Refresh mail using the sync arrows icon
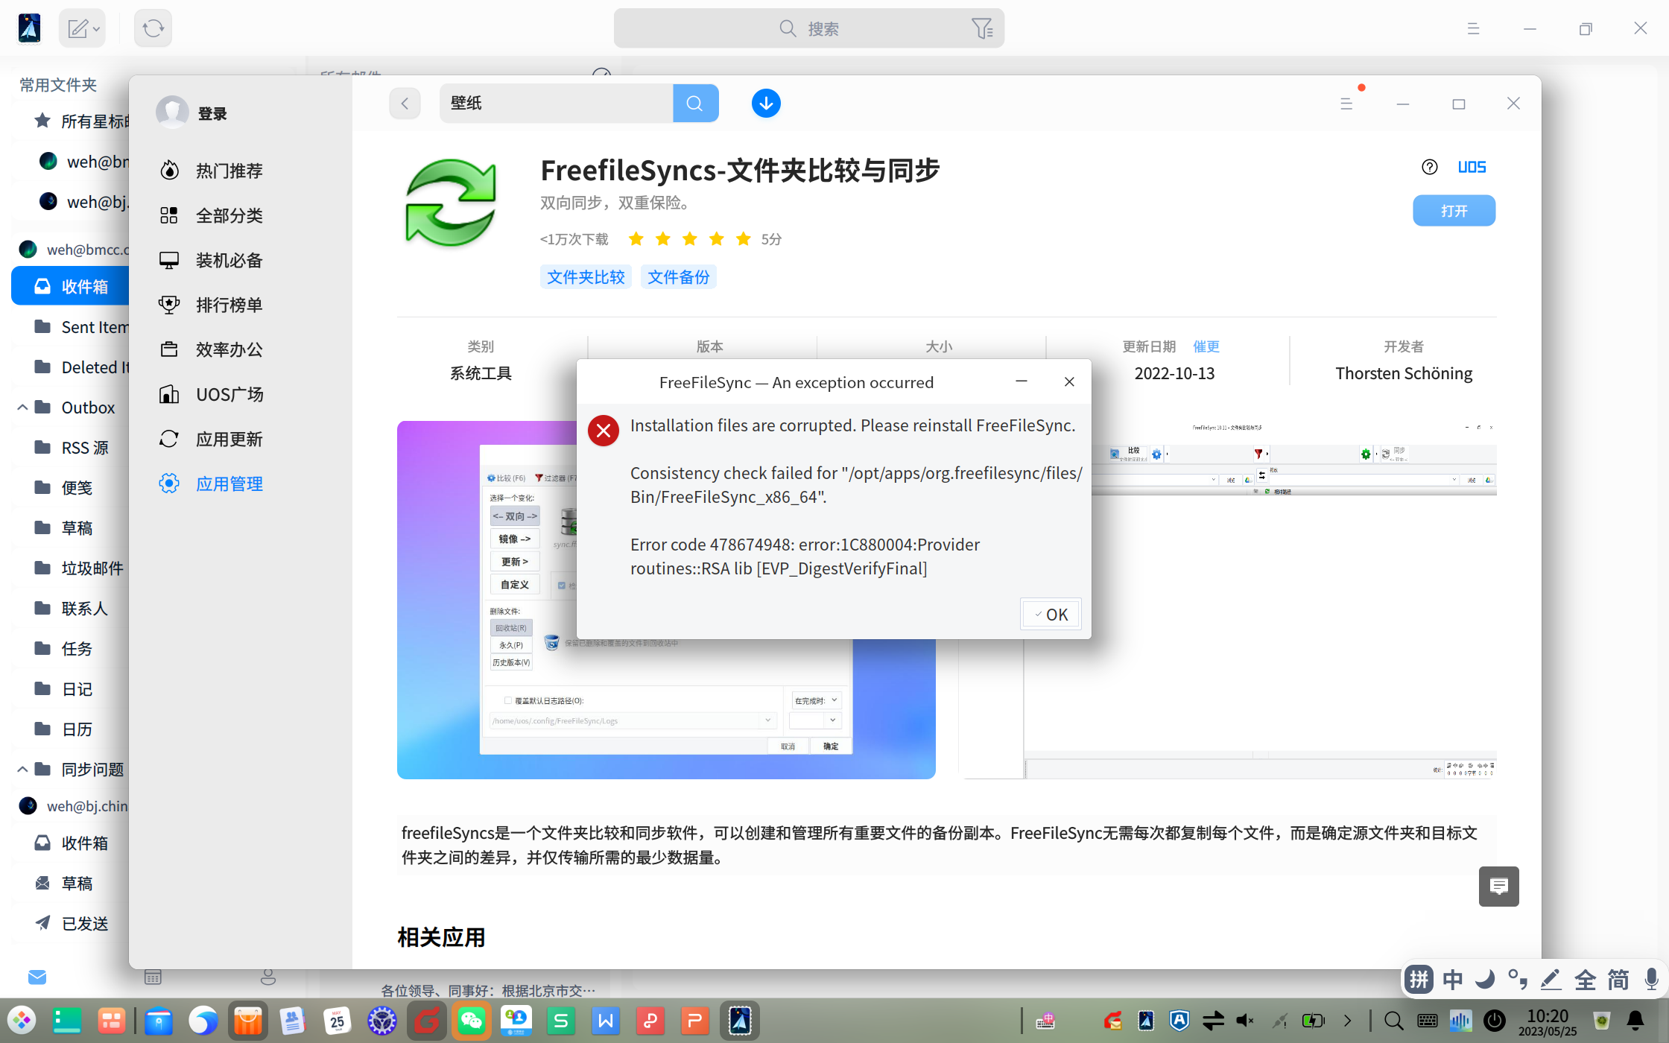This screenshot has height=1043, width=1669. tap(152, 28)
